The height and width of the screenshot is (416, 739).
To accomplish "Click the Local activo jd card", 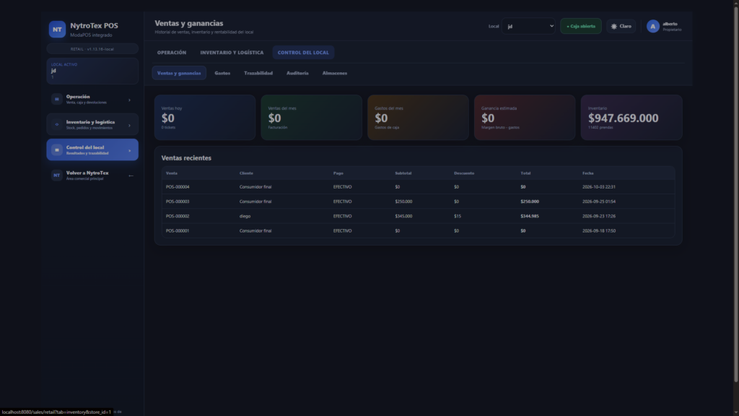I will pyautogui.click(x=92, y=71).
